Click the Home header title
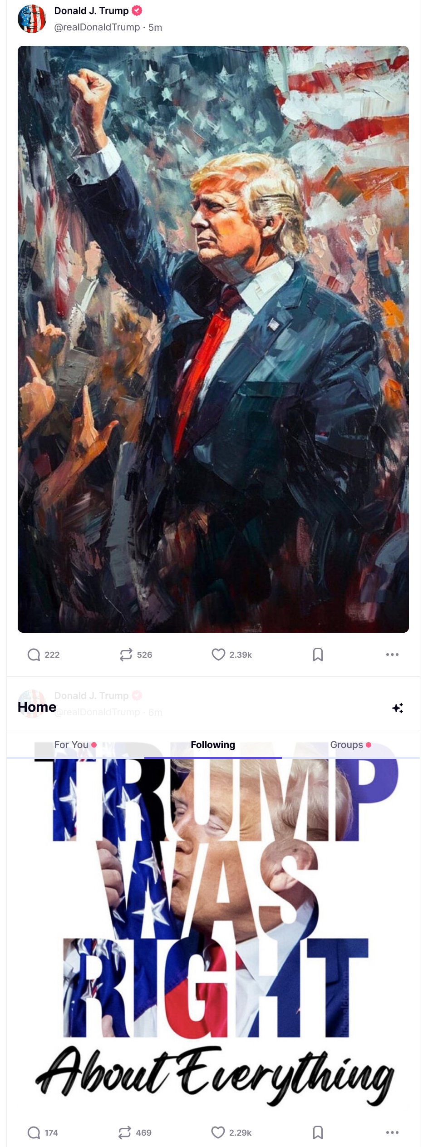This screenshot has width=433, height=1147. (x=37, y=707)
